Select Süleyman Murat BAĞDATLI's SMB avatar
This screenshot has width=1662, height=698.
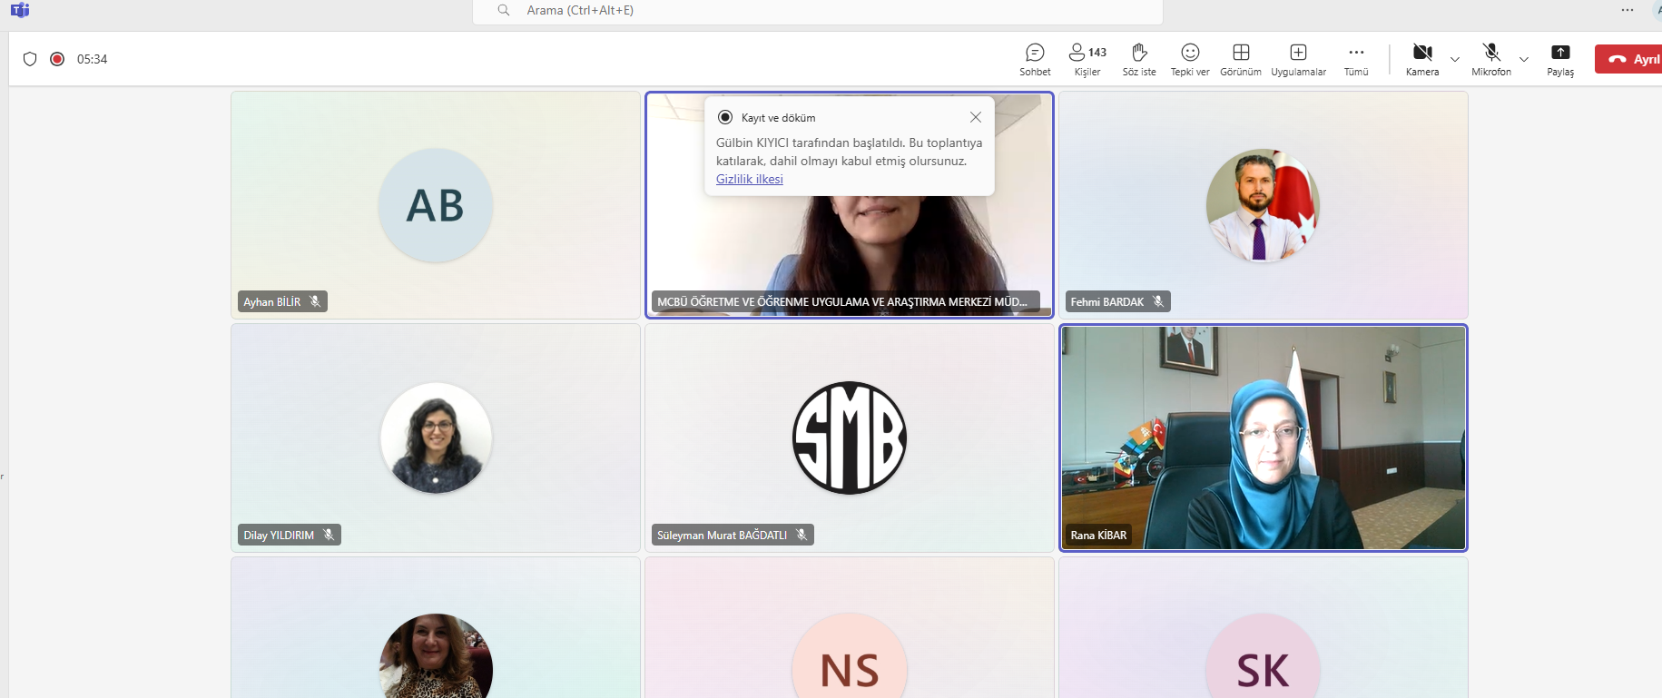[x=850, y=437]
